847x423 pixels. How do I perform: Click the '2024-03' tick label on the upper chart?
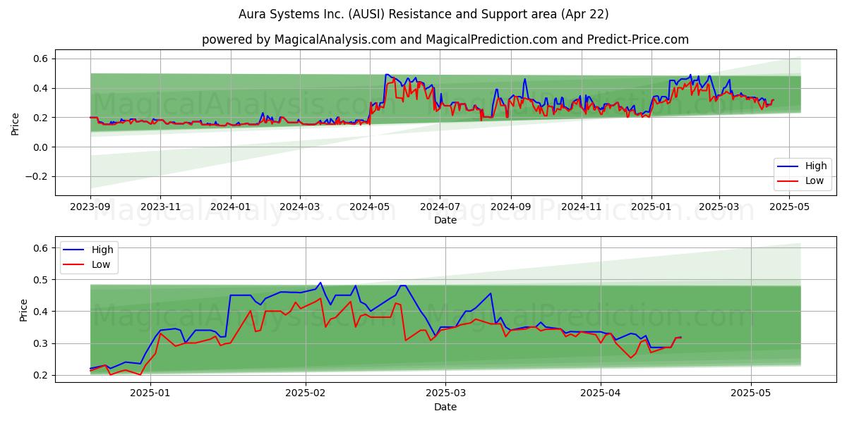300,206
